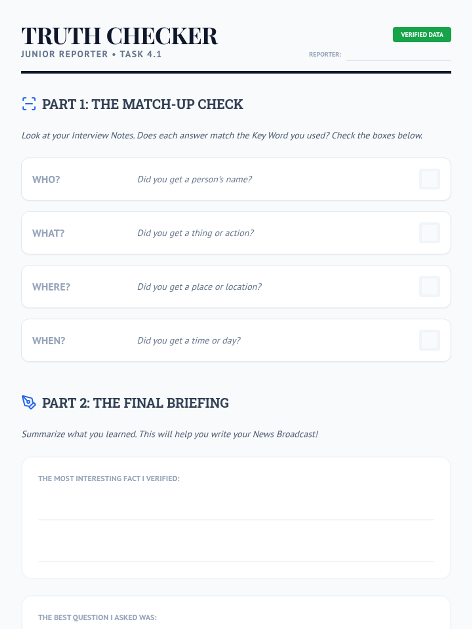Check the WHERE? place or location box
The image size is (472, 629).
tap(429, 287)
